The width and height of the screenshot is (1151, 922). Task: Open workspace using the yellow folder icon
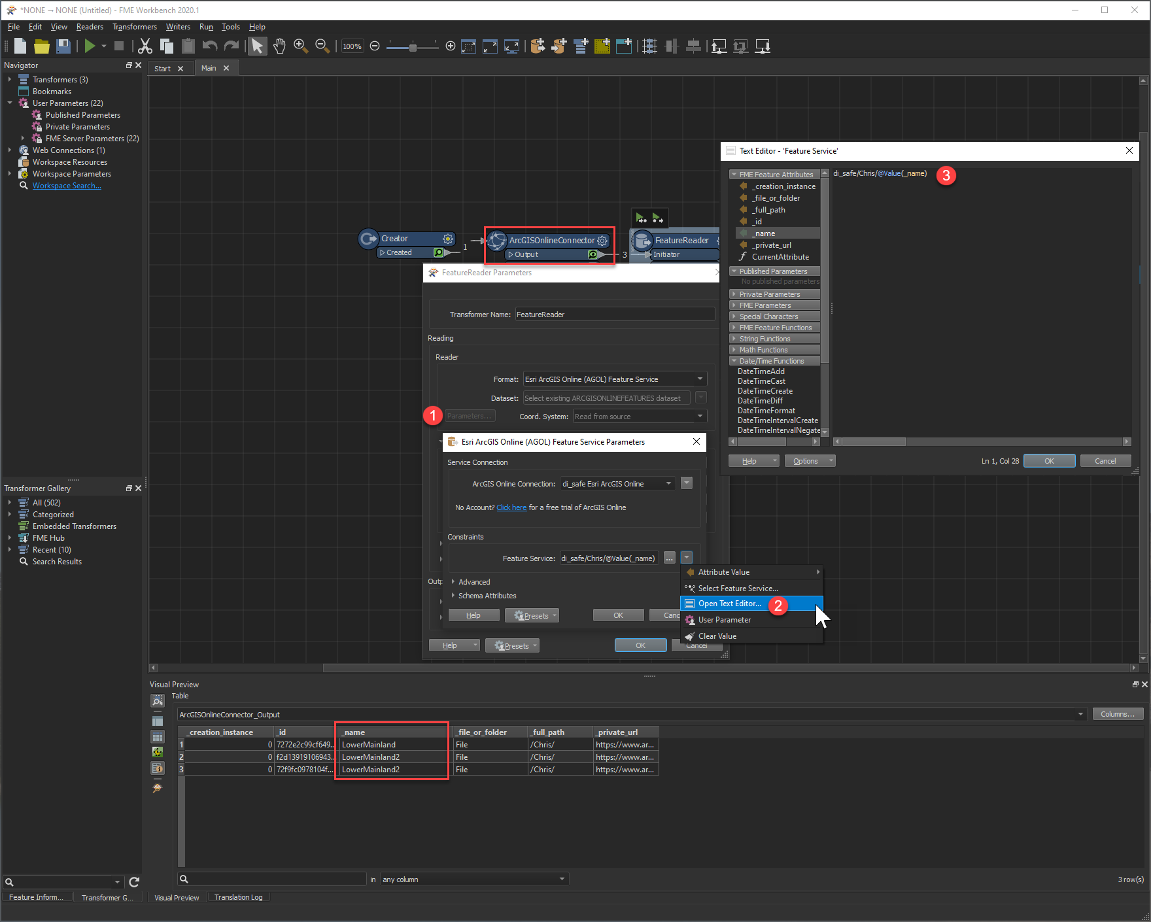[x=42, y=46]
